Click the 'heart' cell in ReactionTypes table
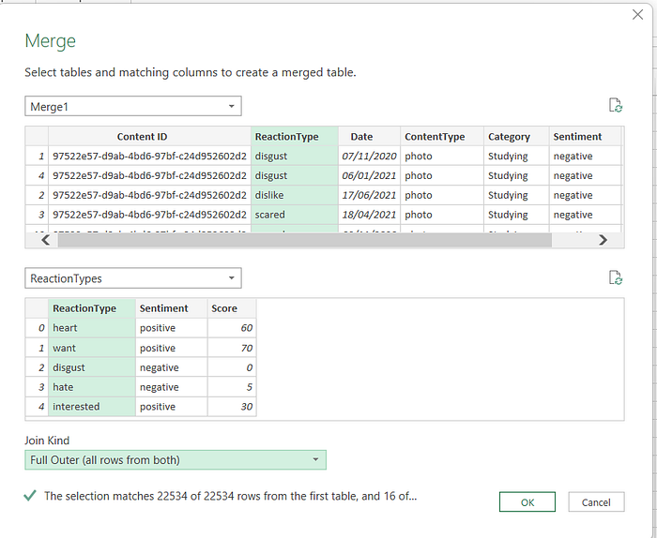Screen dimensions: 657x538 [91, 328]
